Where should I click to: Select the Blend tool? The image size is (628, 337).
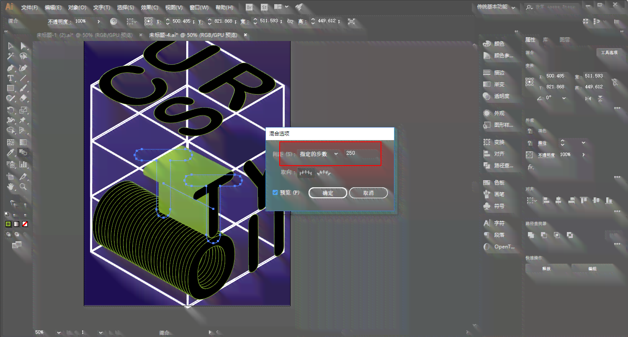24,153
